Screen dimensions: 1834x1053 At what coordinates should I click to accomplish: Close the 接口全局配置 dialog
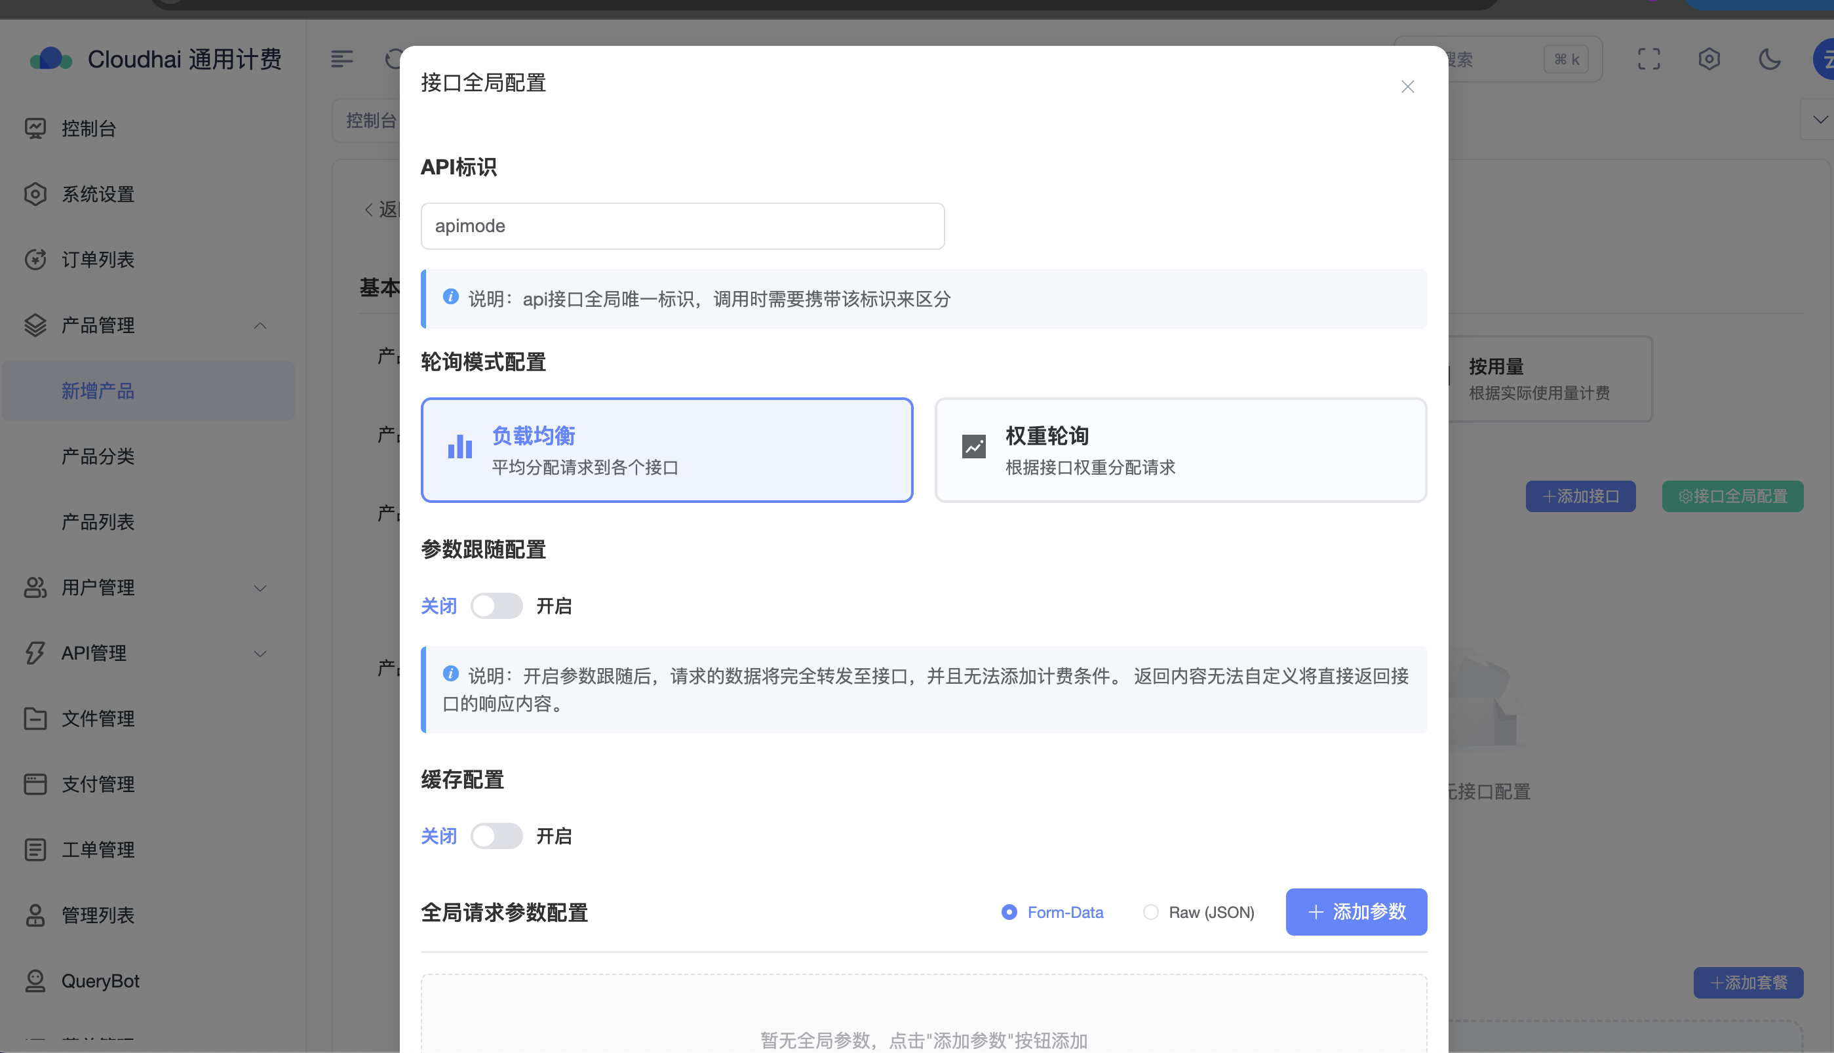point(1407,87)
